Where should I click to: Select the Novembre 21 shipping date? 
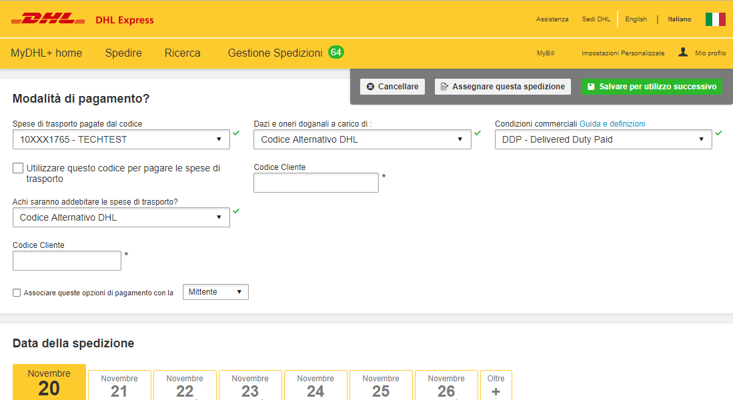click(119, 385)
